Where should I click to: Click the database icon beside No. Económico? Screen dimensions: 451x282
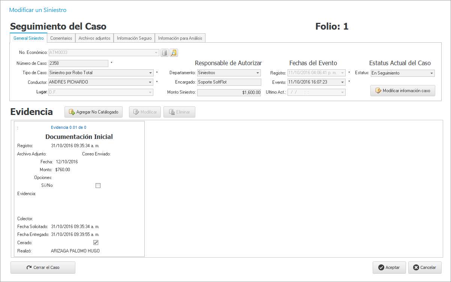coord(164,53)
